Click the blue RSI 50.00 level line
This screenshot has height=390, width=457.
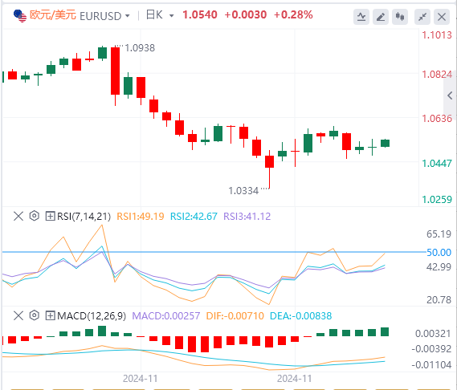point(214,252)
